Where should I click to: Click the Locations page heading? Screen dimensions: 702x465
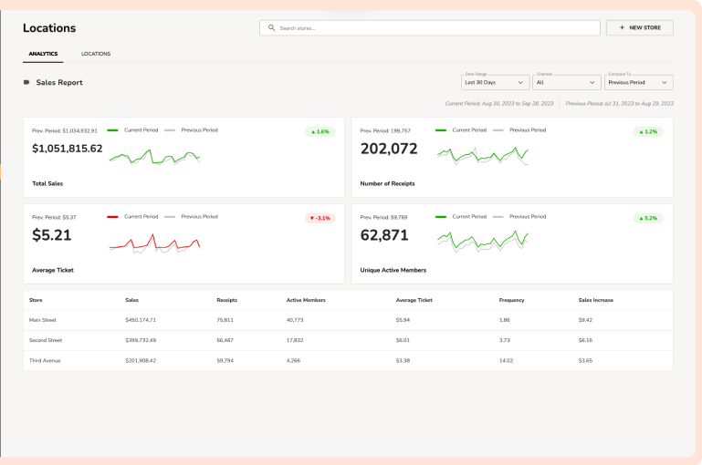tap(49, 27)
